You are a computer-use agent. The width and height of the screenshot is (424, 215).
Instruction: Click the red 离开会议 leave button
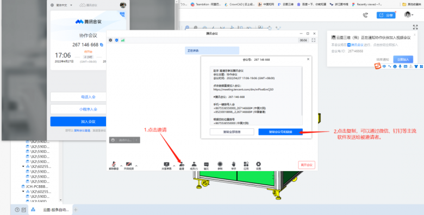click(x=307, y=165)
